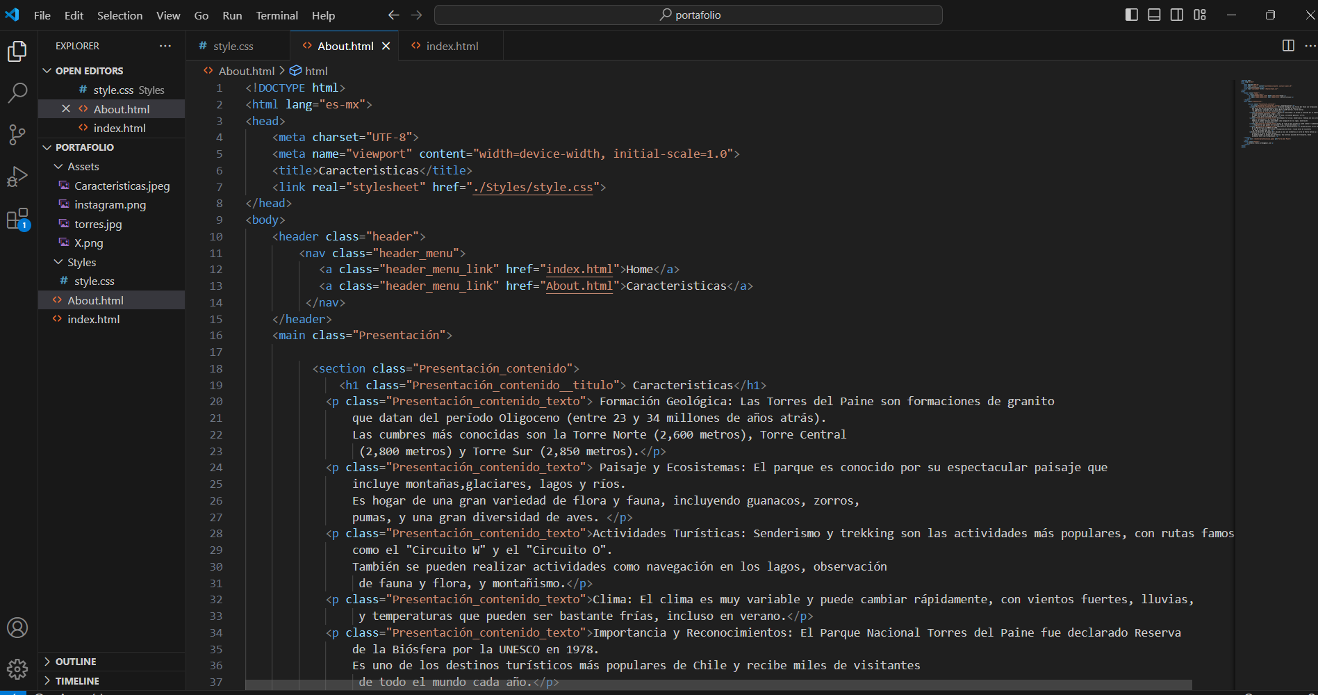Image resolution: width=1318 pixels, height=695 pixels.
Task: Toggle the bottom panel visibility
Action: [1154, 15]
